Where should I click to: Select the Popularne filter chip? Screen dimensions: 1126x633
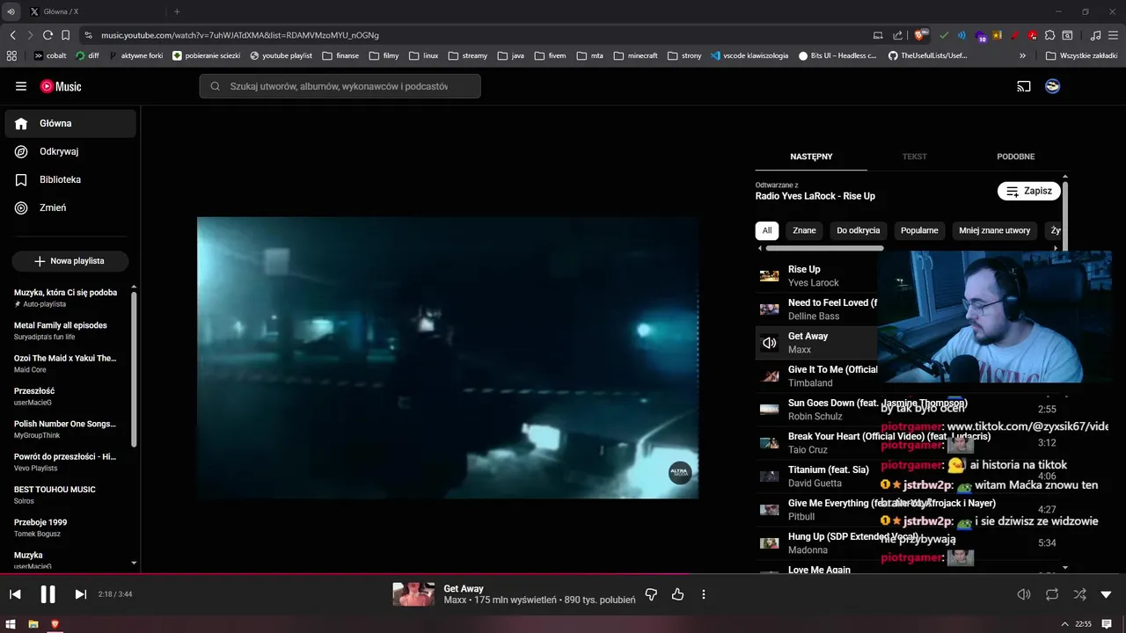[x=919, y=230]
